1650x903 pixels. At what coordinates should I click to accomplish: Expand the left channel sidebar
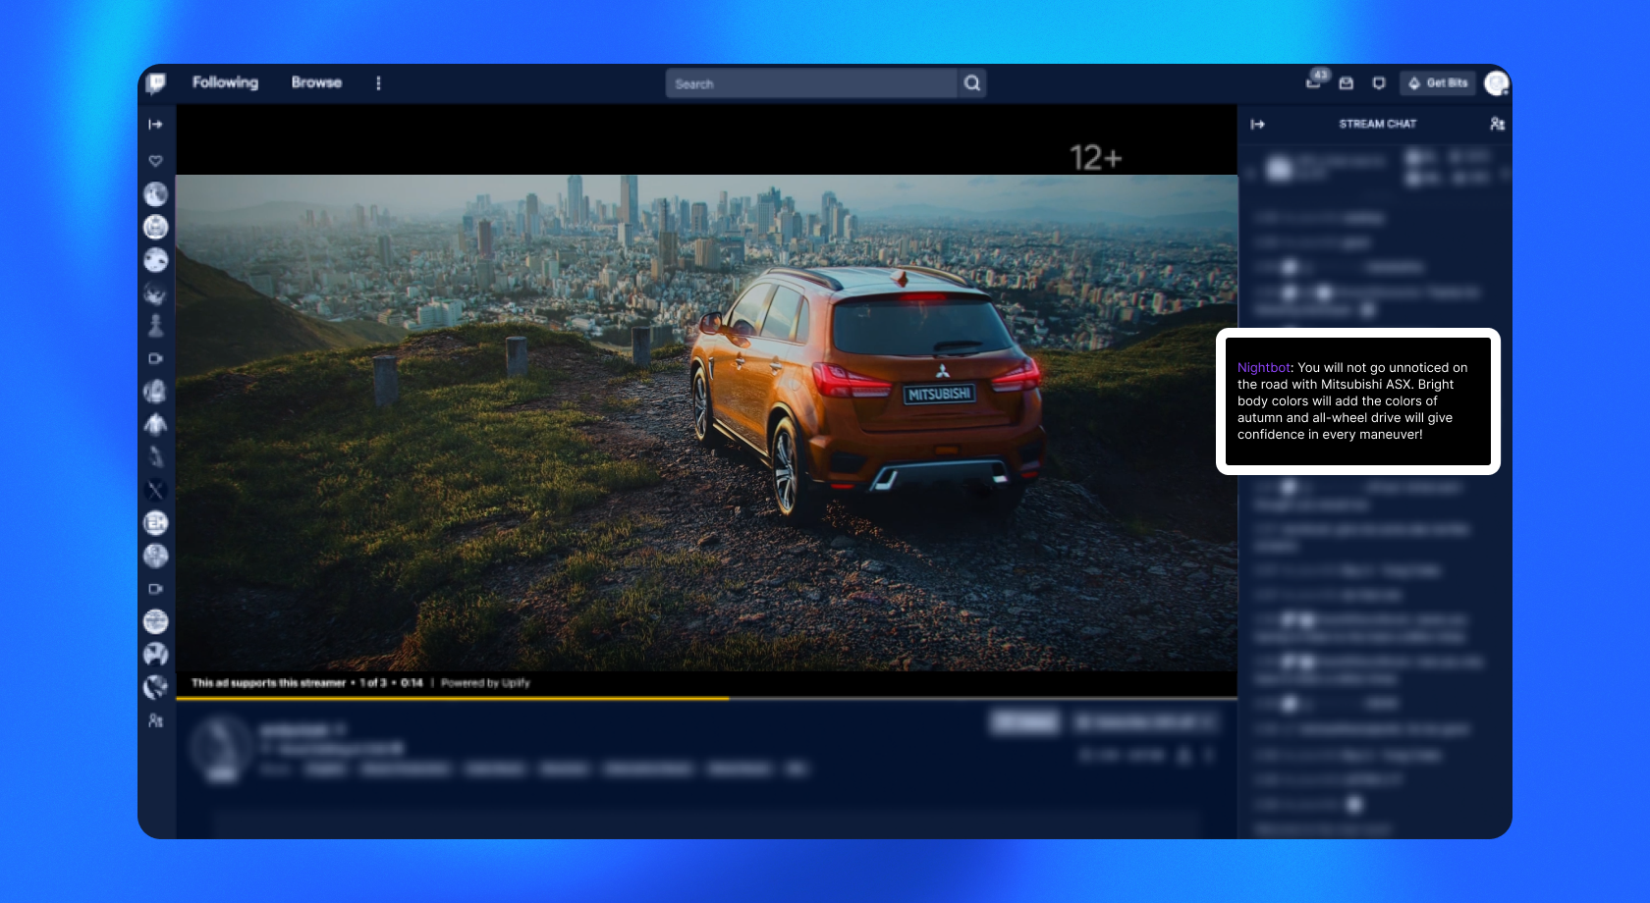pos(155,125)
